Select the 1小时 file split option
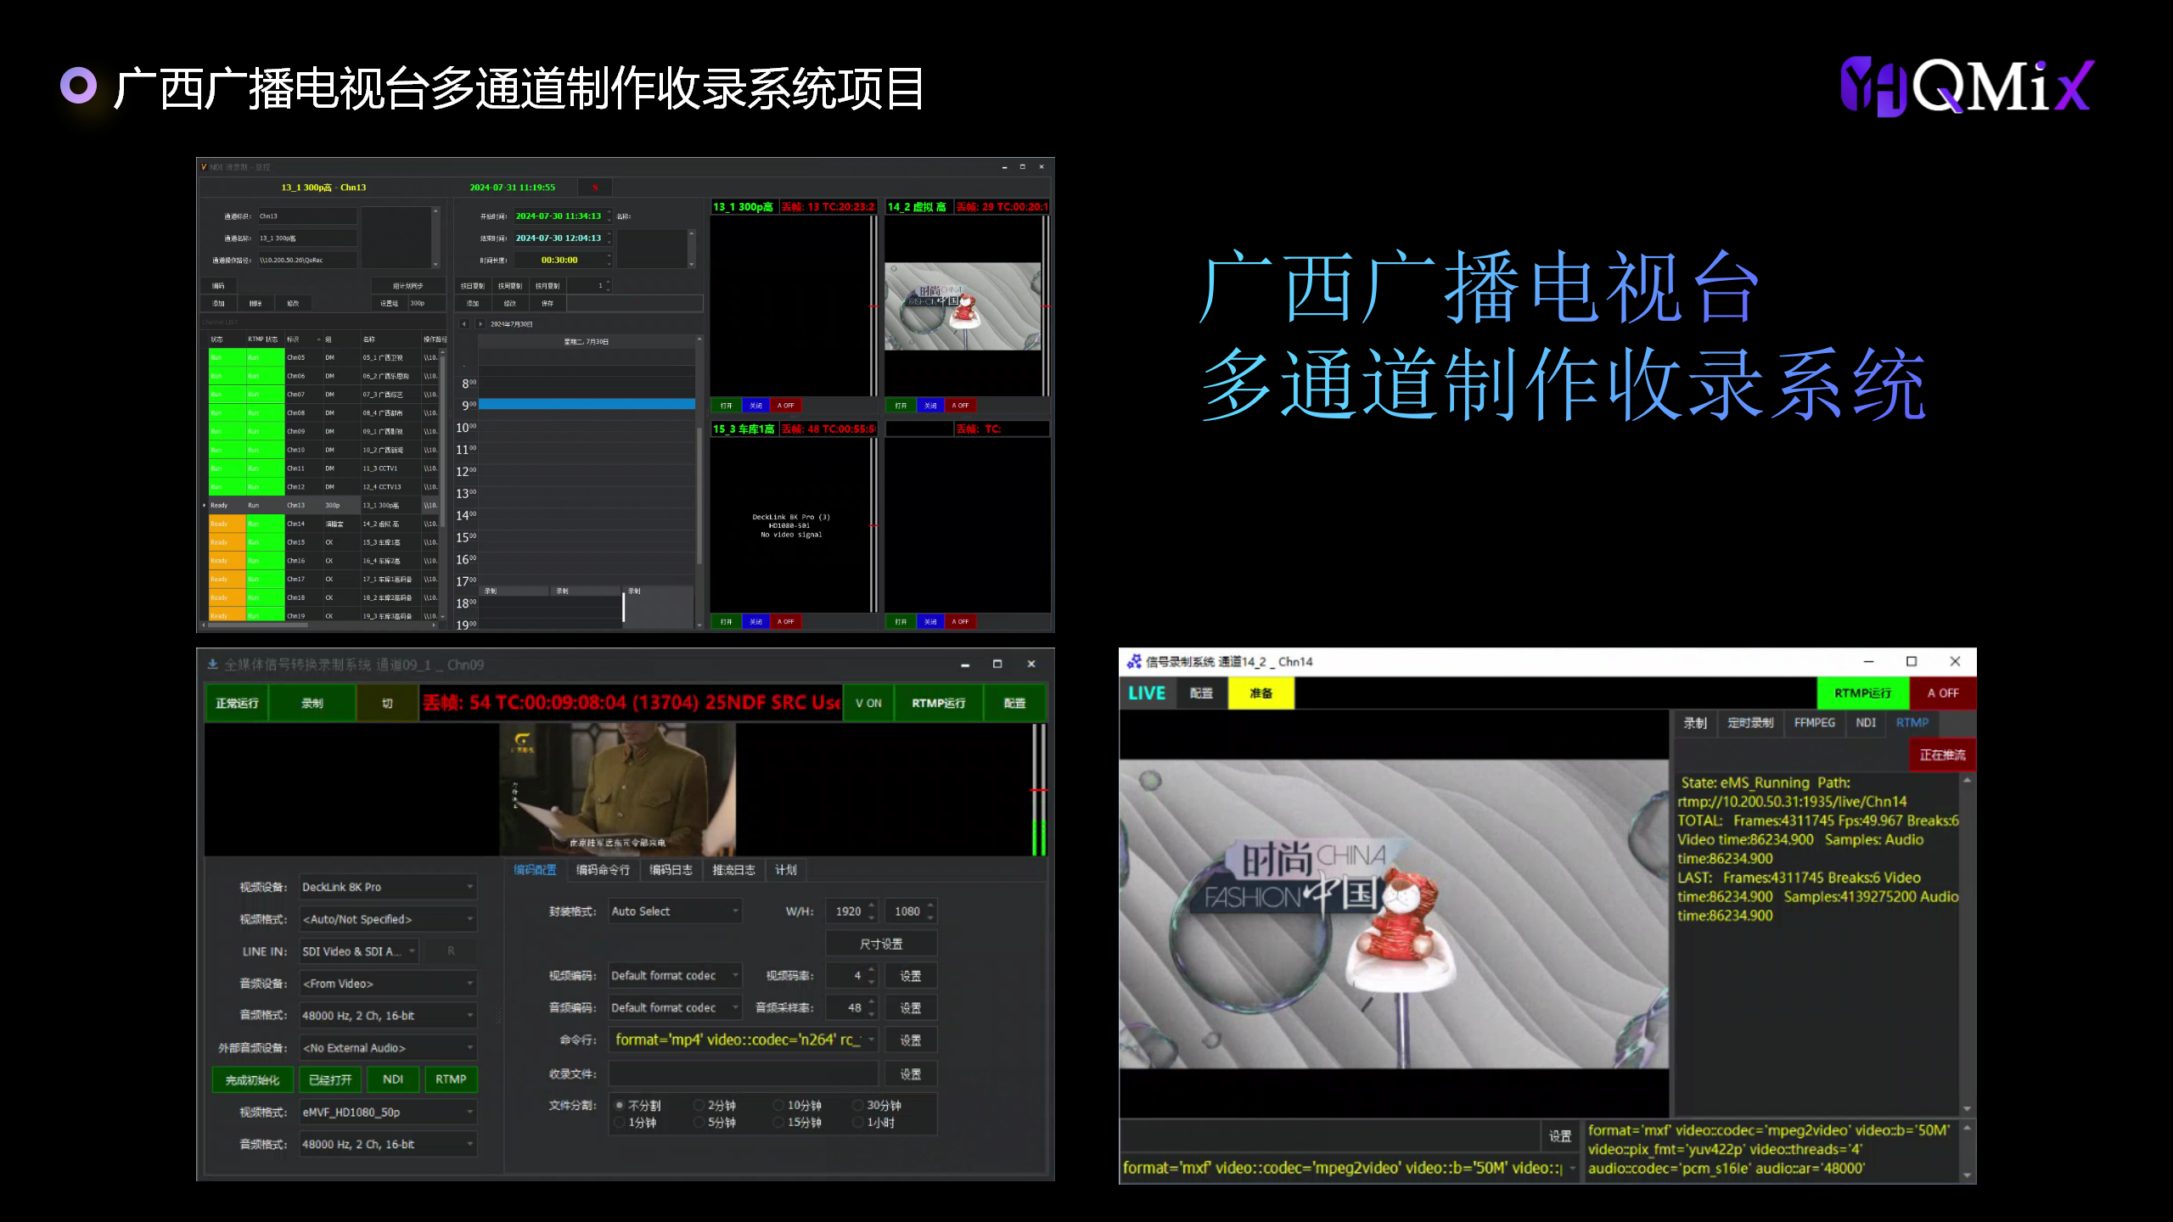 coord(858,1123)
